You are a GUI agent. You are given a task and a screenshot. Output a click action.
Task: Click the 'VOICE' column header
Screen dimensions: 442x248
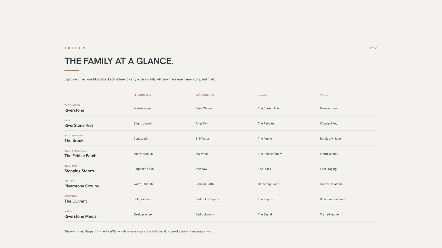click(324, 95)
